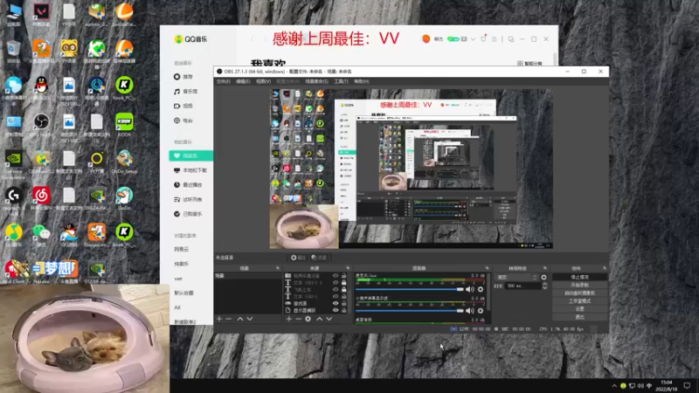The height and width of the screenshot is (393, 699).
Task: Decrease transition duration with the down stepper
Action: (544, 288)
